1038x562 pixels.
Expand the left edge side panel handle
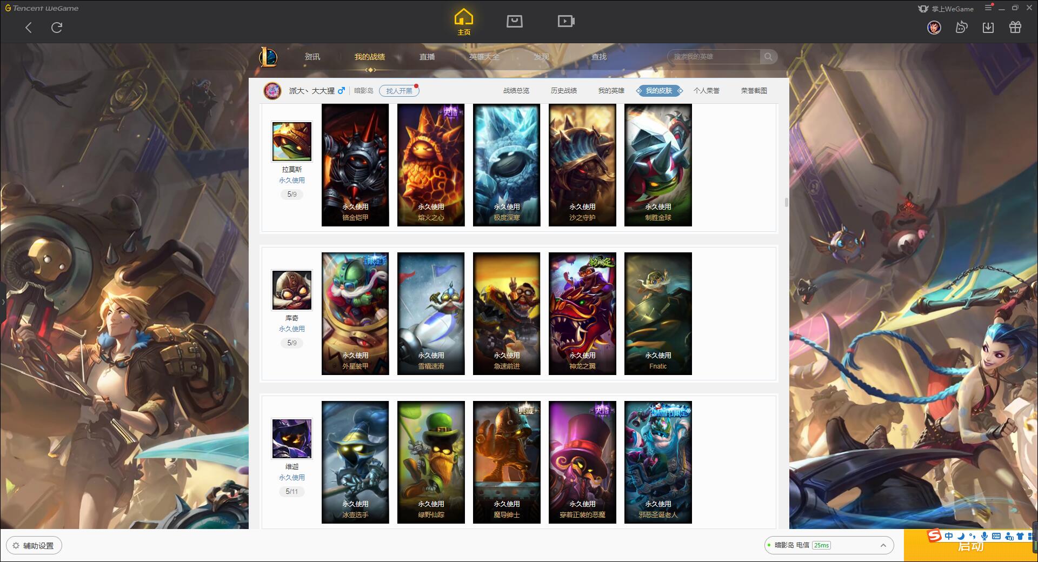click(3, 302)
